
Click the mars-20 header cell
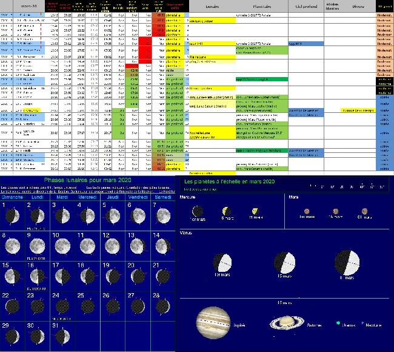click(x=29, y=6)
